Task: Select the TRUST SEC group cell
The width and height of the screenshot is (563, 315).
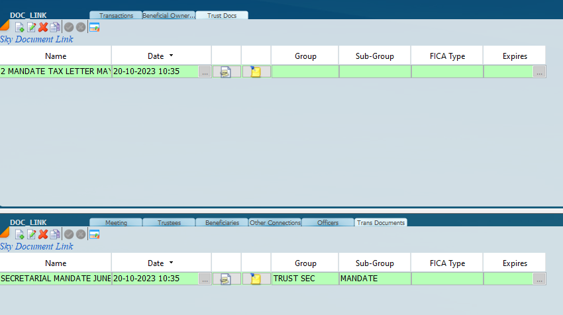Action: [x=305, y=279]
